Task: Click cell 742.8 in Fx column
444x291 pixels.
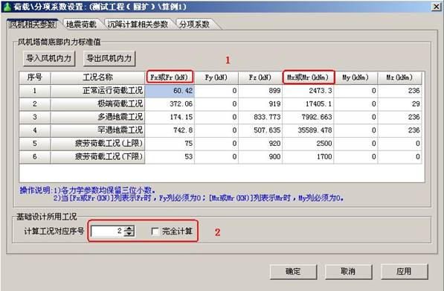Action: 170,130
